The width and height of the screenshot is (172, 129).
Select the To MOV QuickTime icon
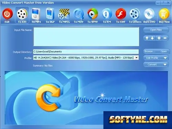point(79,14)
